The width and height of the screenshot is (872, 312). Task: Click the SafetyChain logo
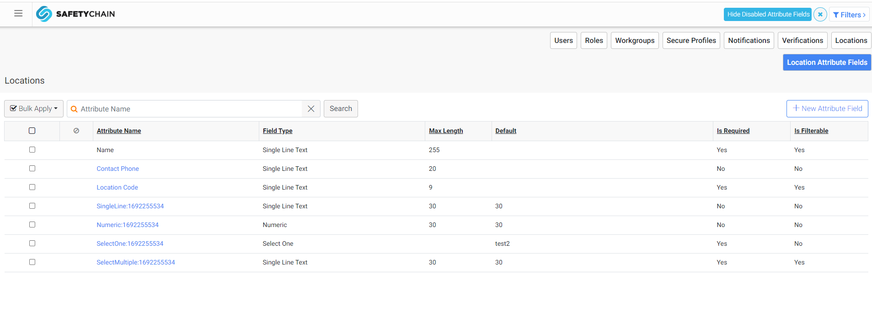pyautogui.click(x=75, y=14)
